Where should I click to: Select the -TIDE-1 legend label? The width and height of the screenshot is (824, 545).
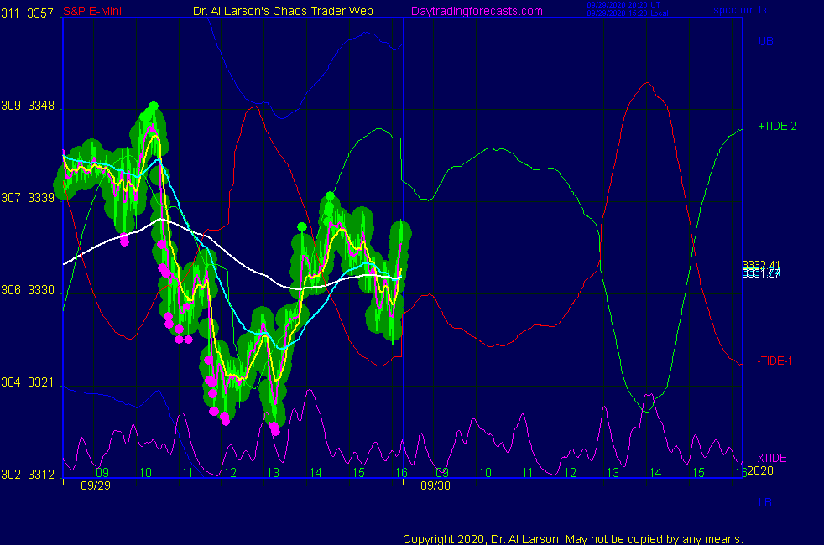tap(775, 361)
